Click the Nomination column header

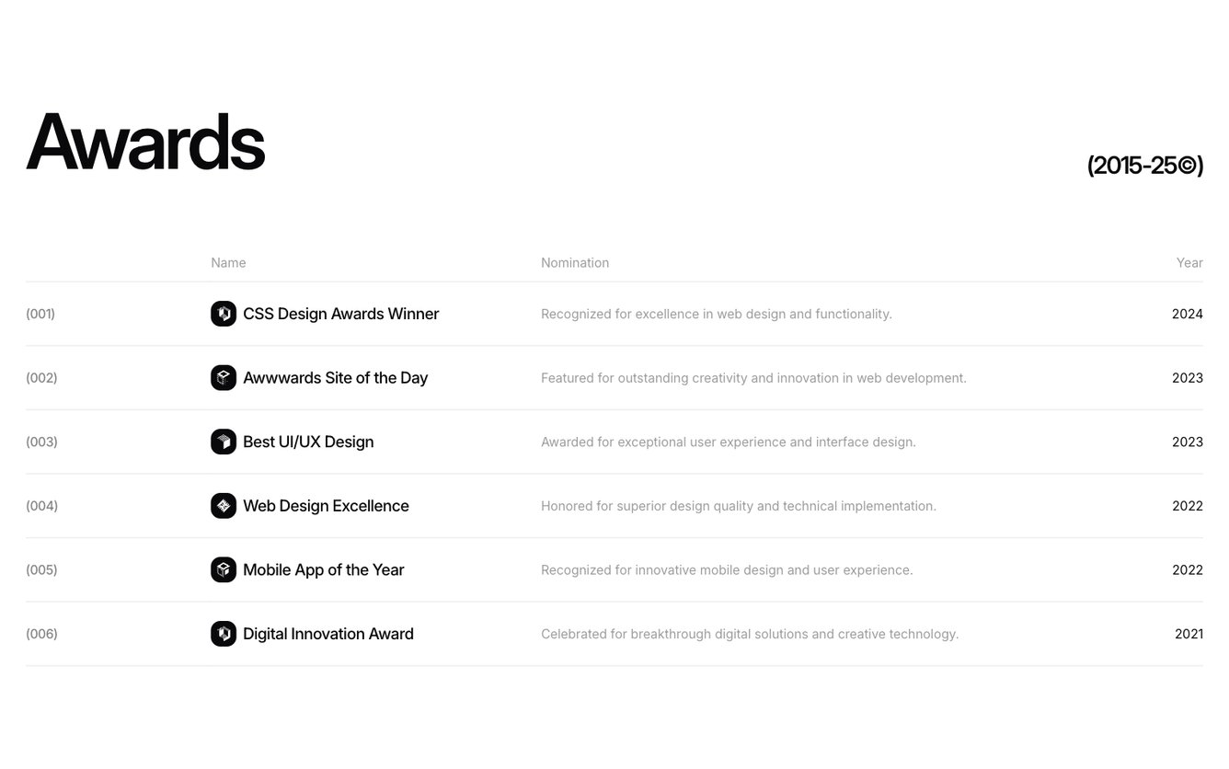(575, 263)
